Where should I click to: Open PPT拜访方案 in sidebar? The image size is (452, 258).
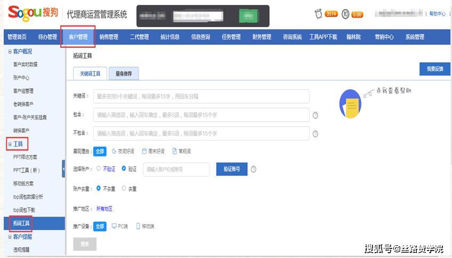[25, 157]
